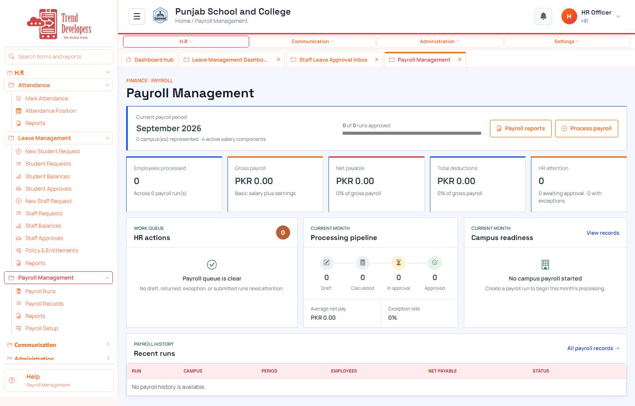Click the Student Requests list icon
The height and width of the screenshot is (406, 635).
19,164
